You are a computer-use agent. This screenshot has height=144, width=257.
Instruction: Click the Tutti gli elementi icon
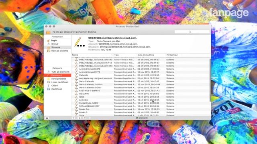(x=49, y=72)
